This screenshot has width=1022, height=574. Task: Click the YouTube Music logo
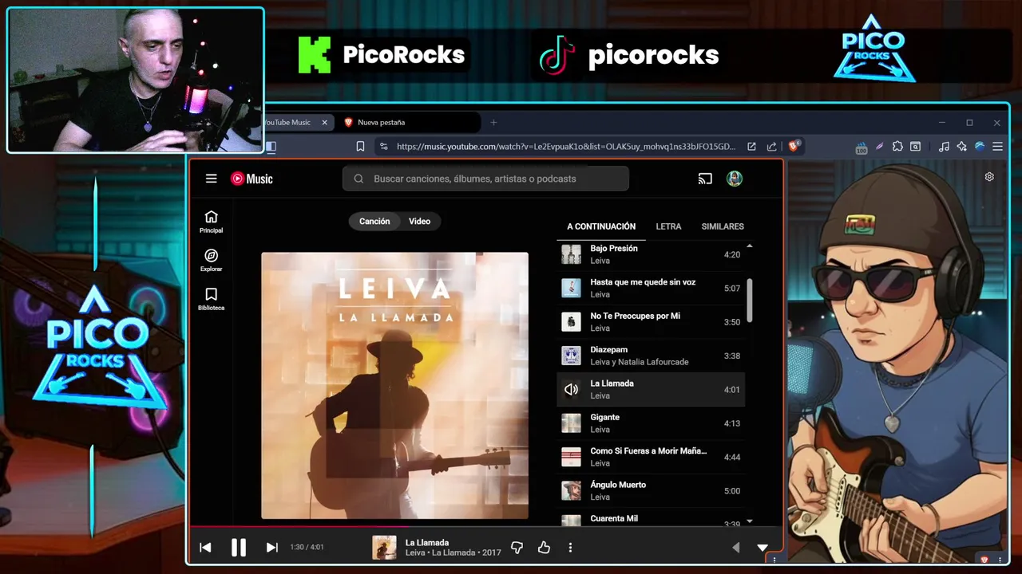(252, 179)
